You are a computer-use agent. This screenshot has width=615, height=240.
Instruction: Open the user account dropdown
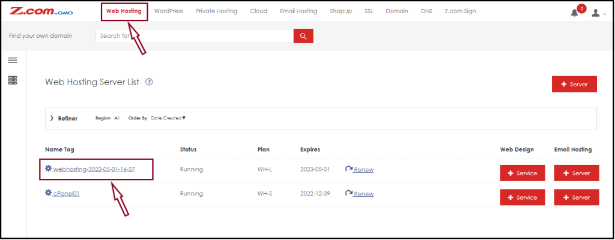pyautogui.click(x=598, y=13)
